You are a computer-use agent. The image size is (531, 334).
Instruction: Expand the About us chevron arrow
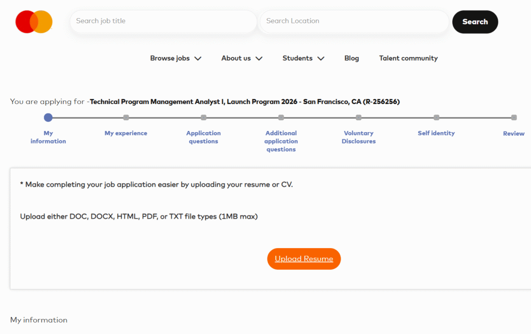point(259,59)
